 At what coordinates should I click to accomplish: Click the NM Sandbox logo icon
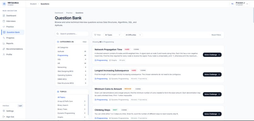pos(4,4)
